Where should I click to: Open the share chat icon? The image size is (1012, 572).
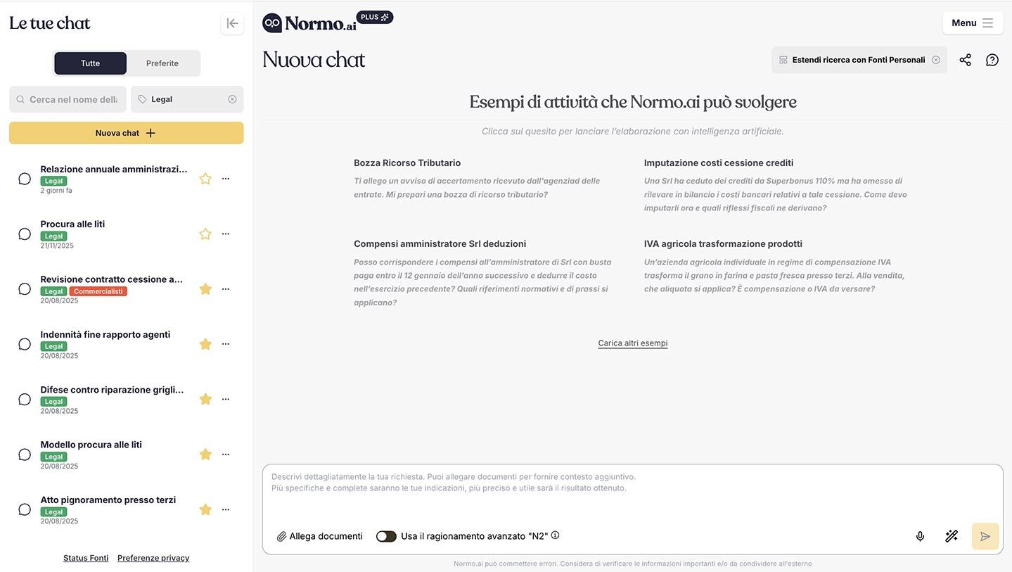point(965,60)
